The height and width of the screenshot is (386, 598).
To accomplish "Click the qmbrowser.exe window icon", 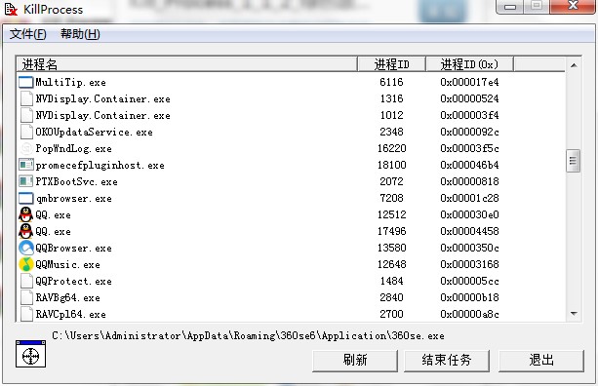I will click(26, 198).
